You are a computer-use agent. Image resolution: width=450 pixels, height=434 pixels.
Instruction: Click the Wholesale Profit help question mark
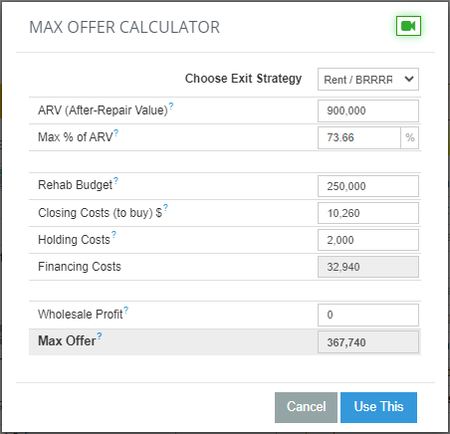click(126, 310)
